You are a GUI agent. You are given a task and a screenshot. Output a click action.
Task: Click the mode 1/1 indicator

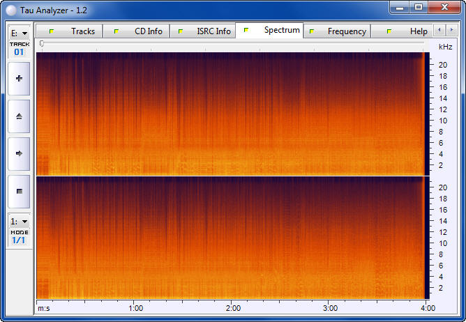tap(19, 240)
